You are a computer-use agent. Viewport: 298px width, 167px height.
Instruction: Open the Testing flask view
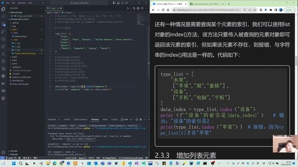tap(3, 54)
